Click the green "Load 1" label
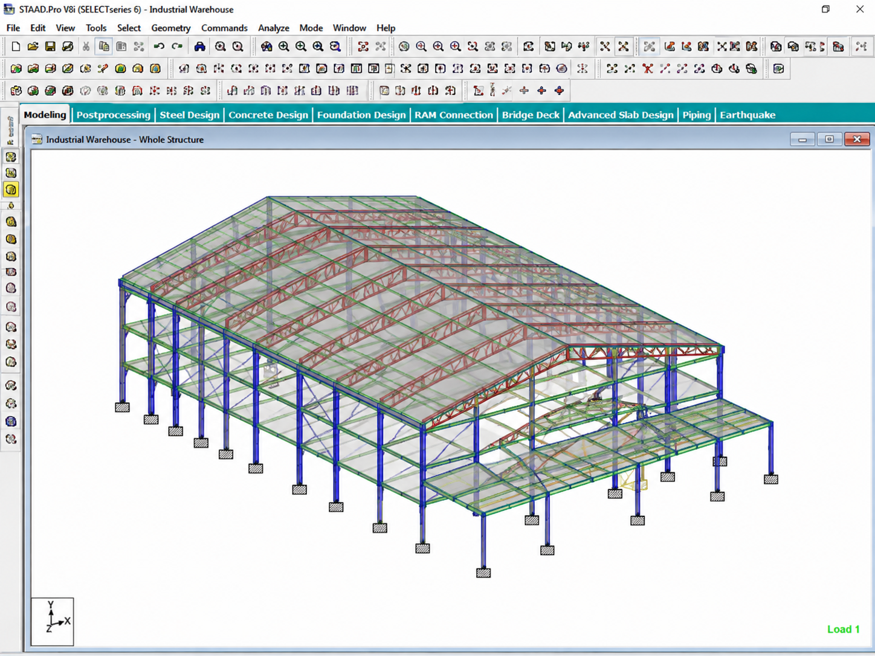Screen dimensions: 875x656 pos(844,629)
